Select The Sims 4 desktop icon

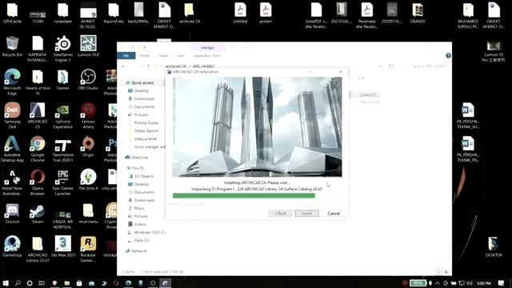pyautogui.click(x=88, y=180)
